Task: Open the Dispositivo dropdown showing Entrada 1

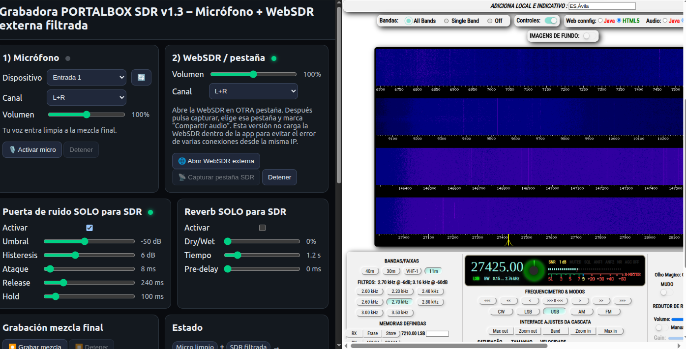Action: coord(87,78)
